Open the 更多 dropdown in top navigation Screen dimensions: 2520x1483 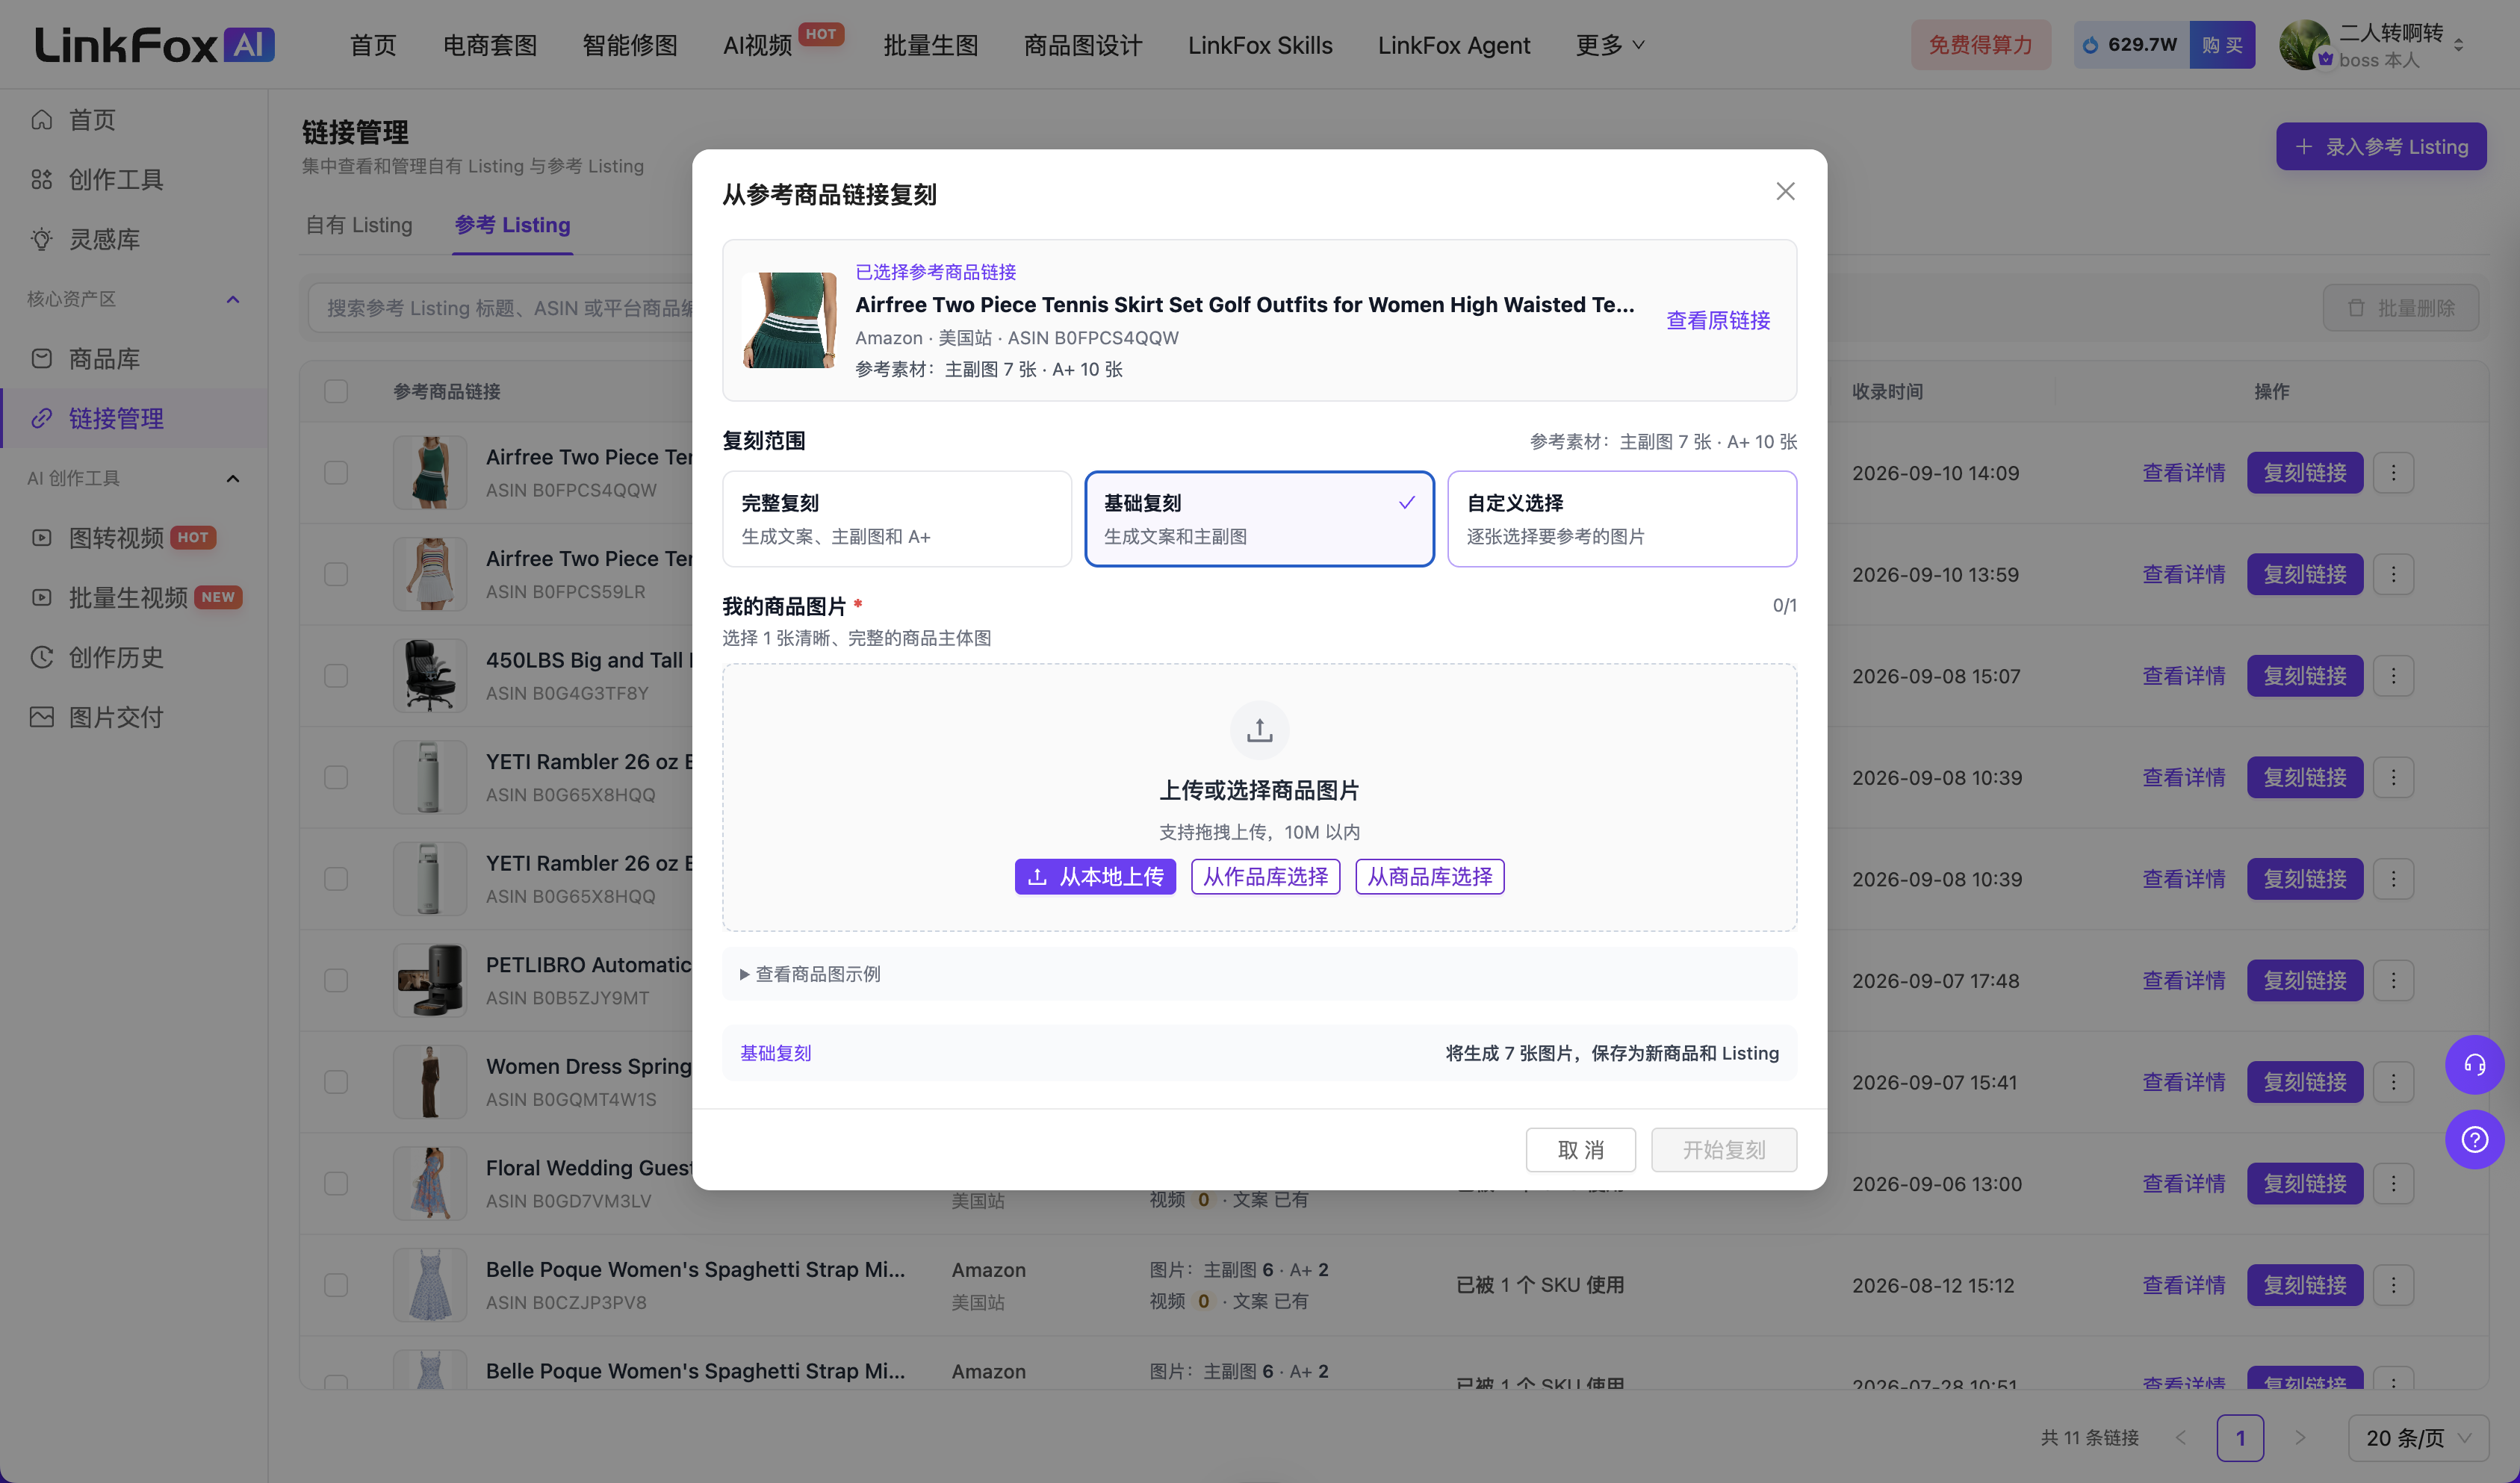[1609, 45]
